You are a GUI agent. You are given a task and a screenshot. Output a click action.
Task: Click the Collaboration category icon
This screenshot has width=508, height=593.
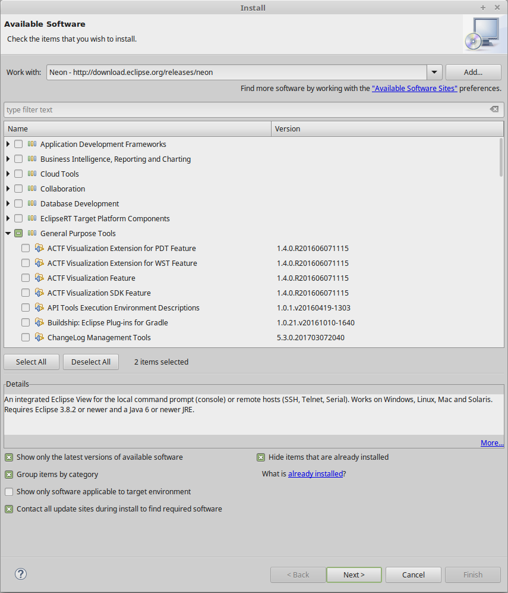pos(32,189)
